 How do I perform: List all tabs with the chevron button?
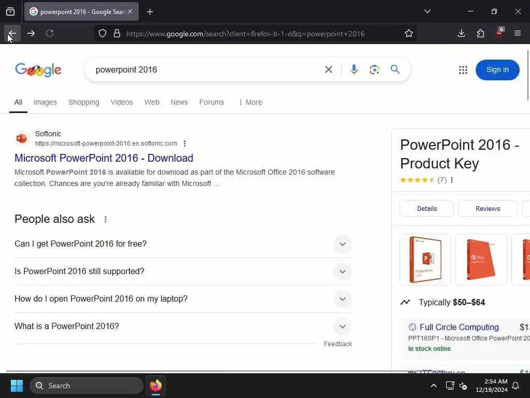click(x=427, y=11)
